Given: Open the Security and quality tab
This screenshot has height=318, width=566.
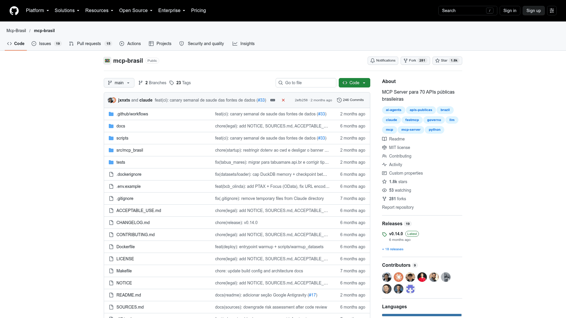Looking at the screenshot, I should click(202, 44).
